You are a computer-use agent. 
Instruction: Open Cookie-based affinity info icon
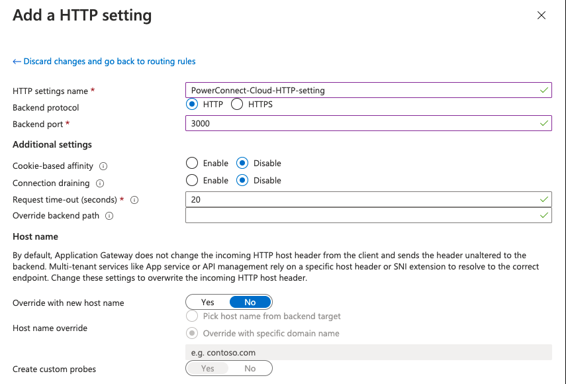pyautogui.click(x=103, y=166)
